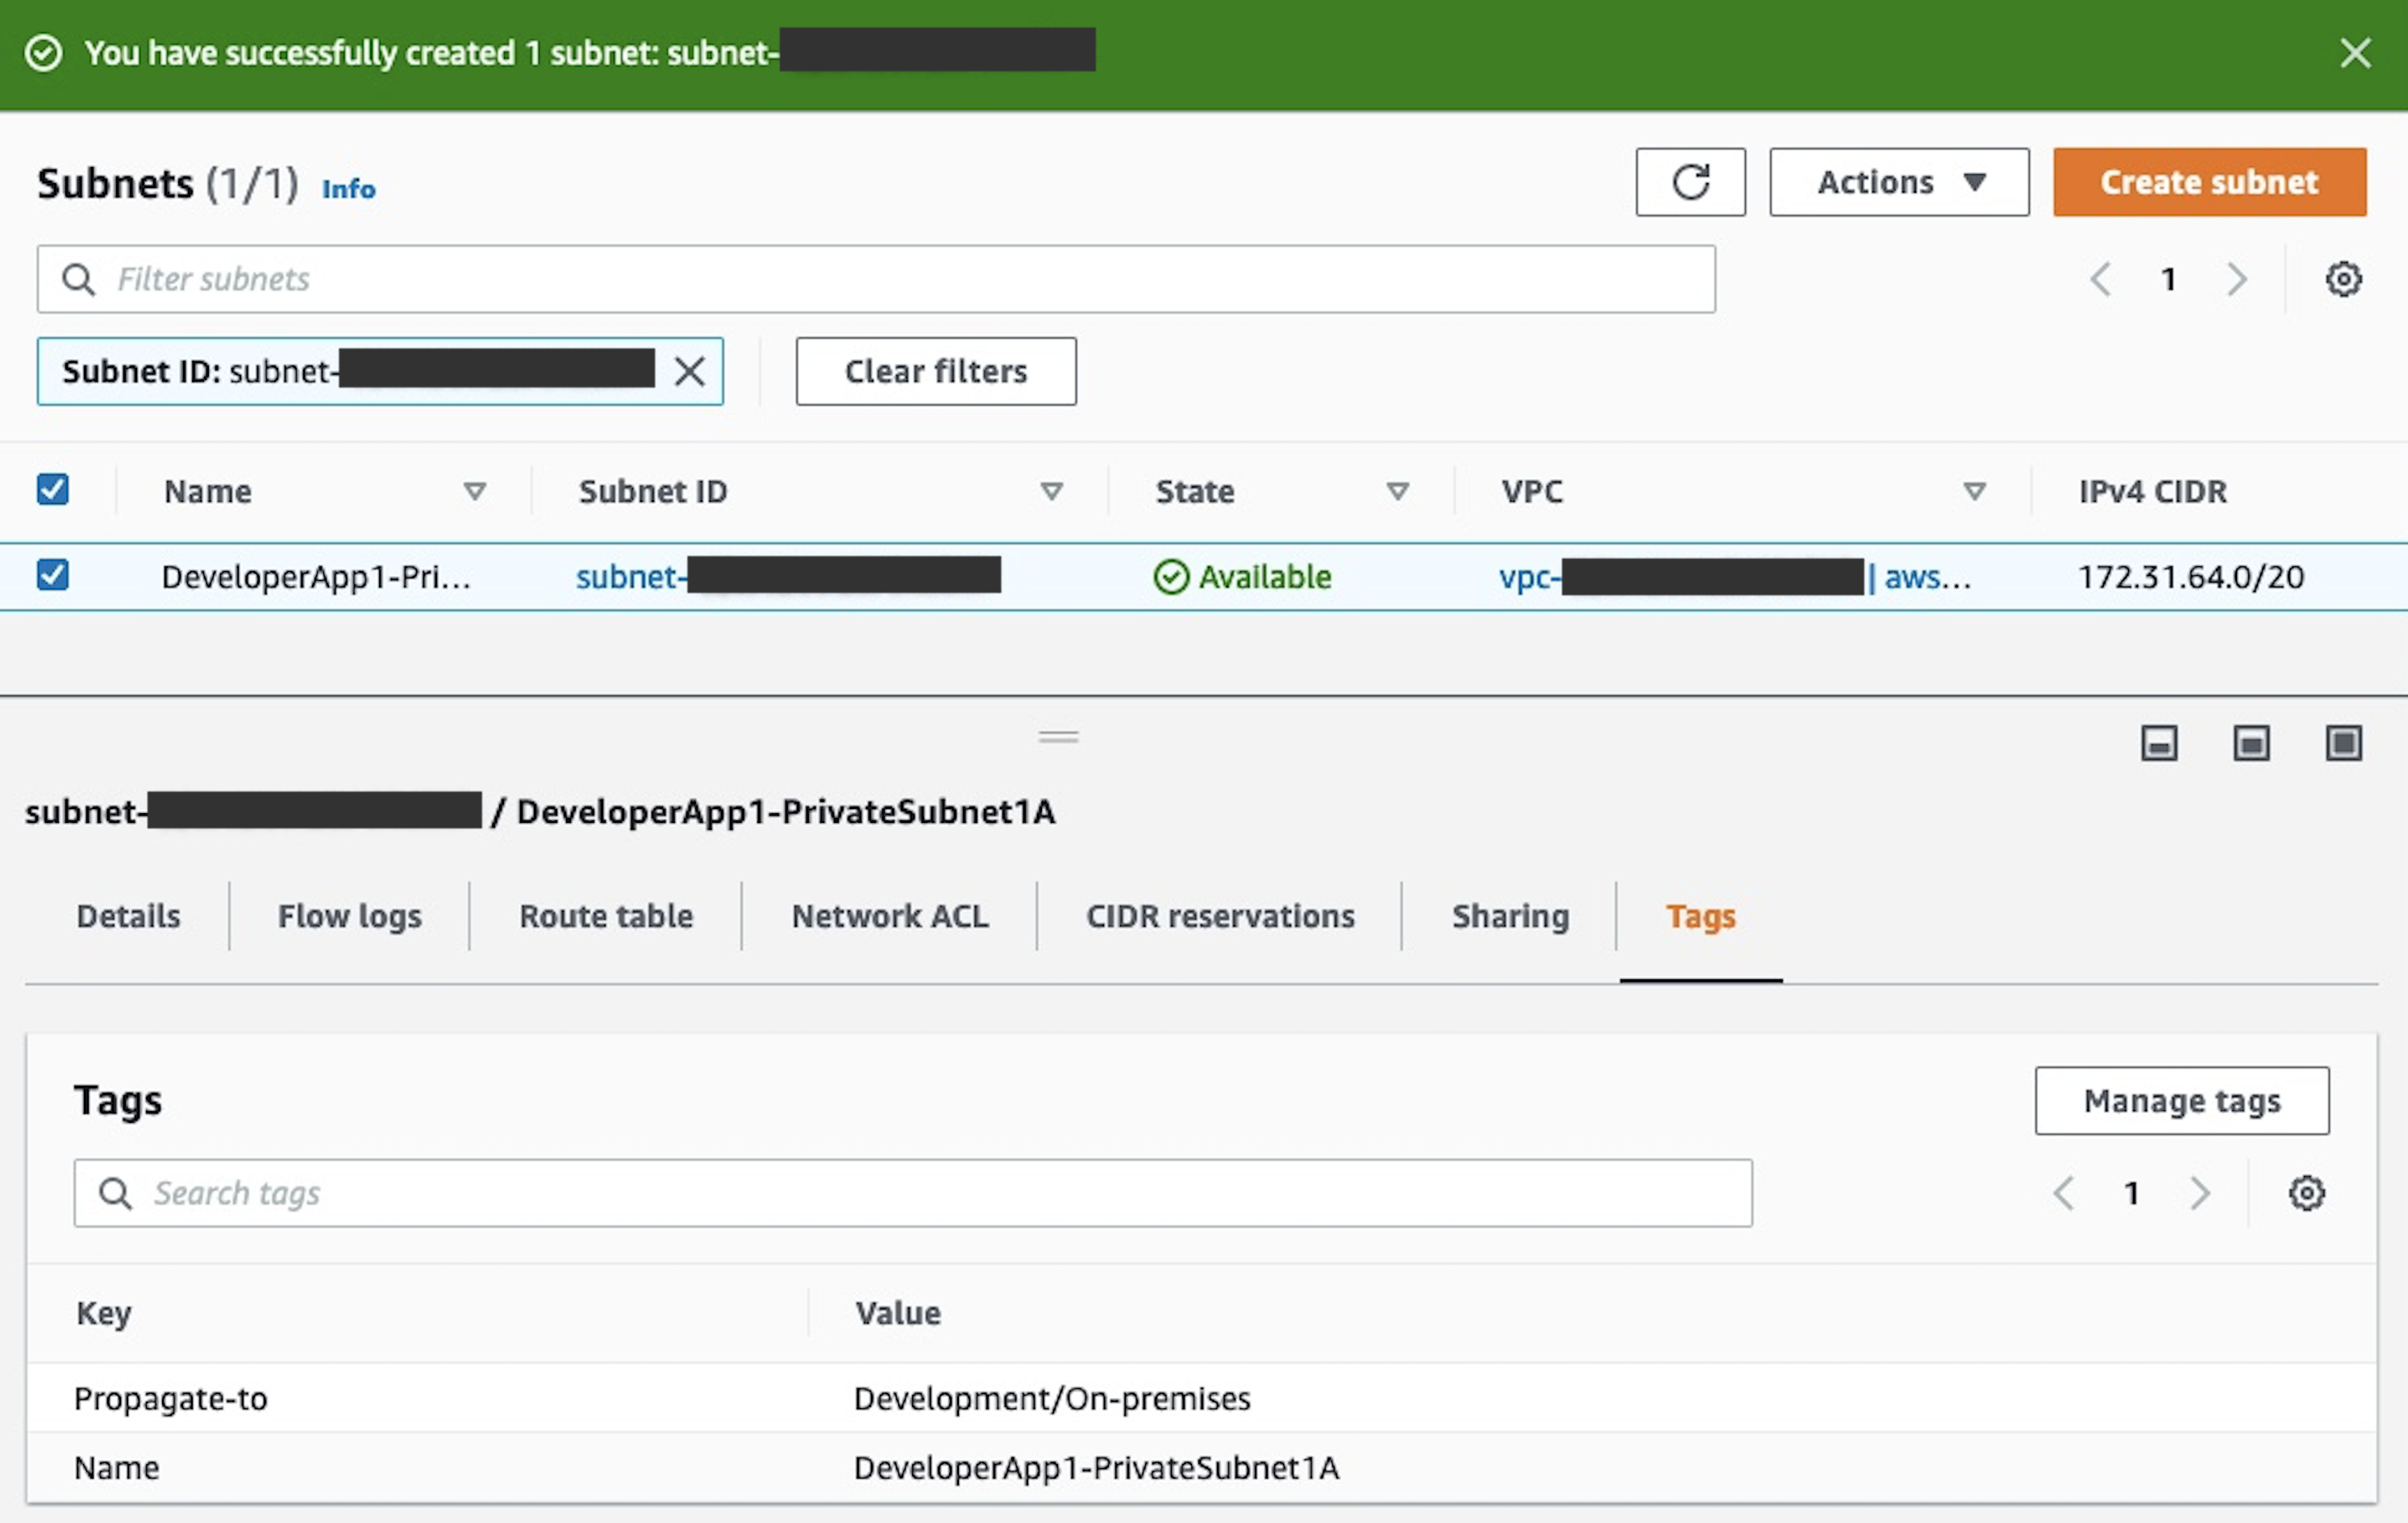Sort by the VPC column
The height and width of the screenshot is (1523, 2408).
[1974, 491]
